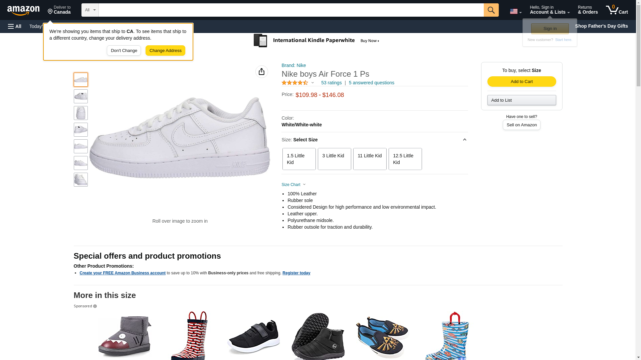Viewport: 641px width, 360px height.
Task: Open Account & Lists menu
Action: [550, 10]
